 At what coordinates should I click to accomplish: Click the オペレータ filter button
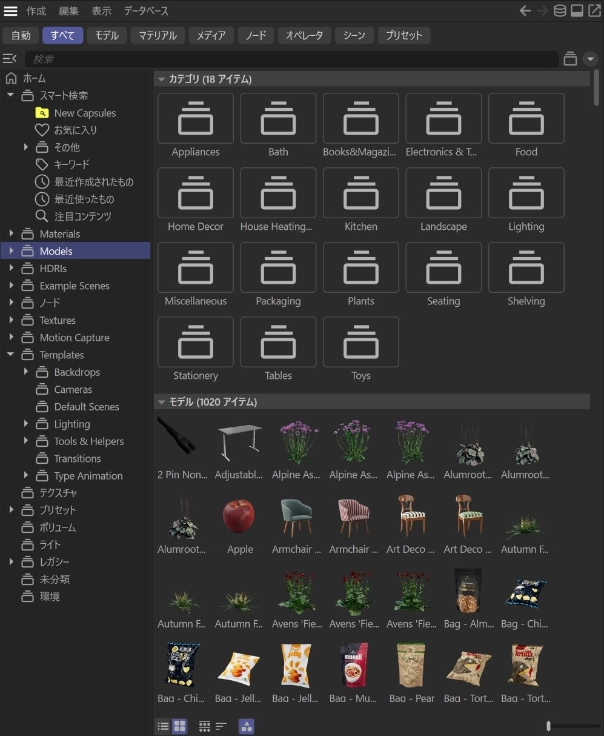coord(305,35)
